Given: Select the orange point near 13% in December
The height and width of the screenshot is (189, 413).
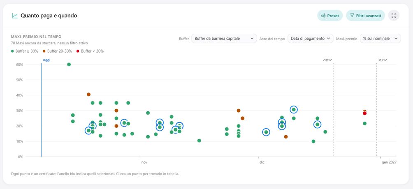Looking at the screenshot, I should tap(286, 137).
